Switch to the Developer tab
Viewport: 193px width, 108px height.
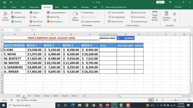click(x=85, y=7)
